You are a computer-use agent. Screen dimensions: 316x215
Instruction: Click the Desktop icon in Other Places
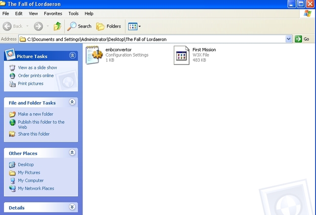(12, 165)
